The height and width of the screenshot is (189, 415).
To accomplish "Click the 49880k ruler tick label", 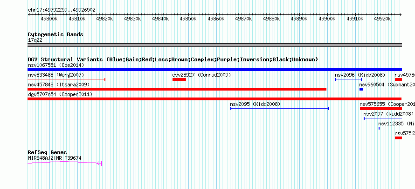I will coord(271,19).
